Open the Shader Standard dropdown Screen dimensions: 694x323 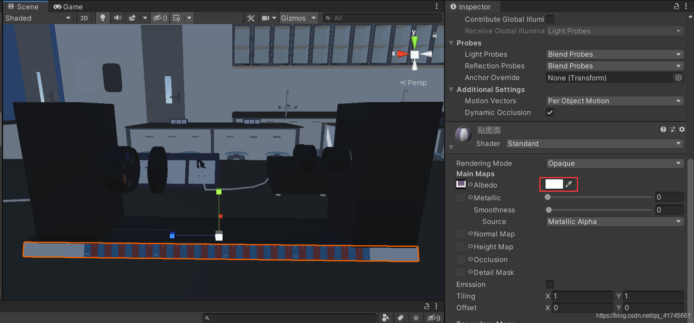(595, 144)
